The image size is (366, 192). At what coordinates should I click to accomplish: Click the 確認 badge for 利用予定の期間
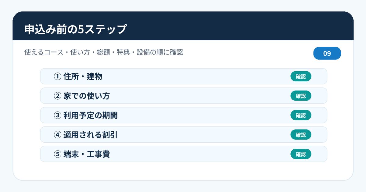tap(301, 116)
